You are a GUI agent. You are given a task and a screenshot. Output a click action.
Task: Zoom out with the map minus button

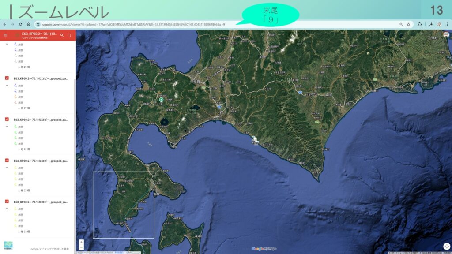point(81,247)
